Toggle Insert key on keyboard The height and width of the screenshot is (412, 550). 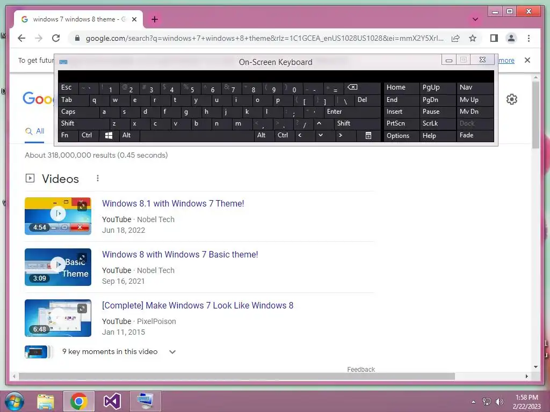pyautogui.click(x=401, y=112)
